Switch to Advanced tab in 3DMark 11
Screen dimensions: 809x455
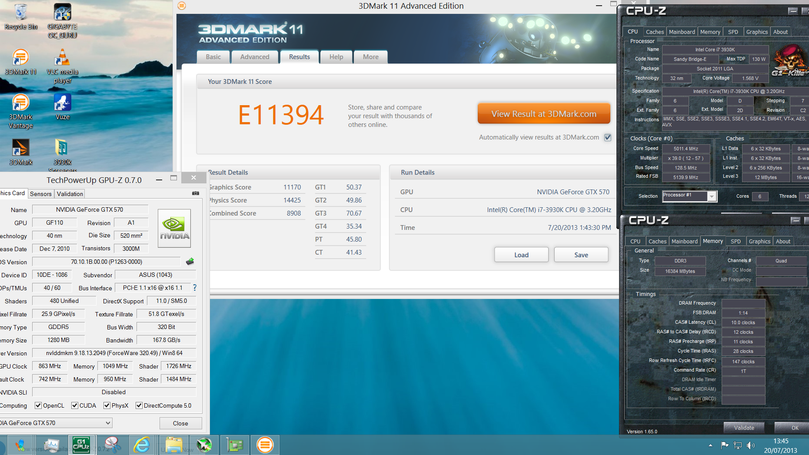point(255,57)
